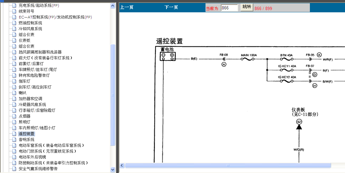Click the page icon beside 仪表板
The height and width of the screenshot is (173, 345).
coord(14,40)
